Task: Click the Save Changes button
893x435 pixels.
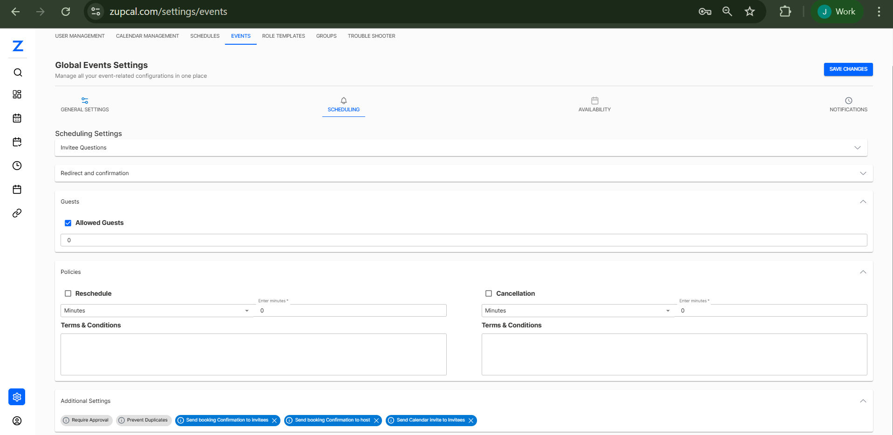Action: [848, 69]
